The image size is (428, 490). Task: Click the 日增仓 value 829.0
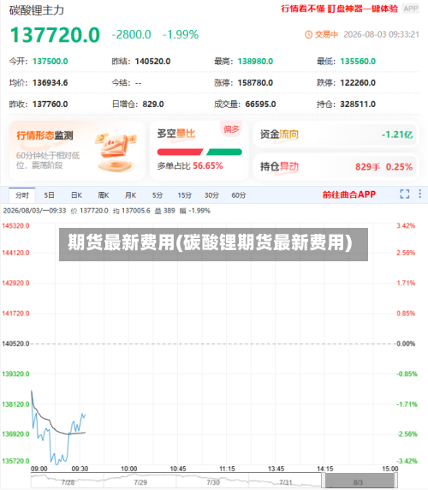click(153, 104)
